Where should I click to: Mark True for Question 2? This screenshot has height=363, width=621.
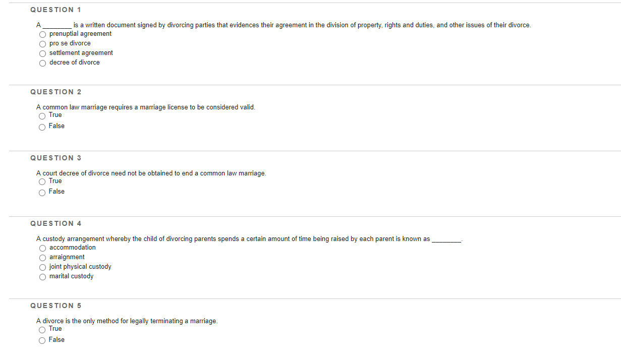[x=42, y=115]
